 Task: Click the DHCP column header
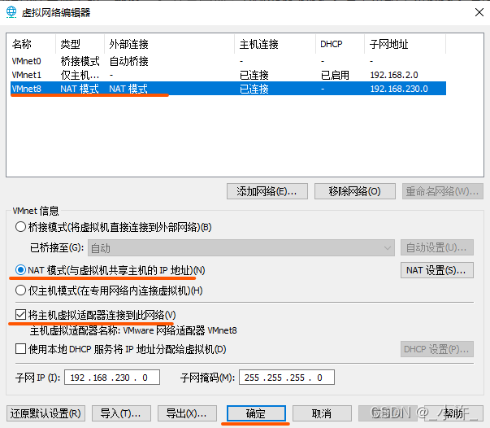pos(340,44)
